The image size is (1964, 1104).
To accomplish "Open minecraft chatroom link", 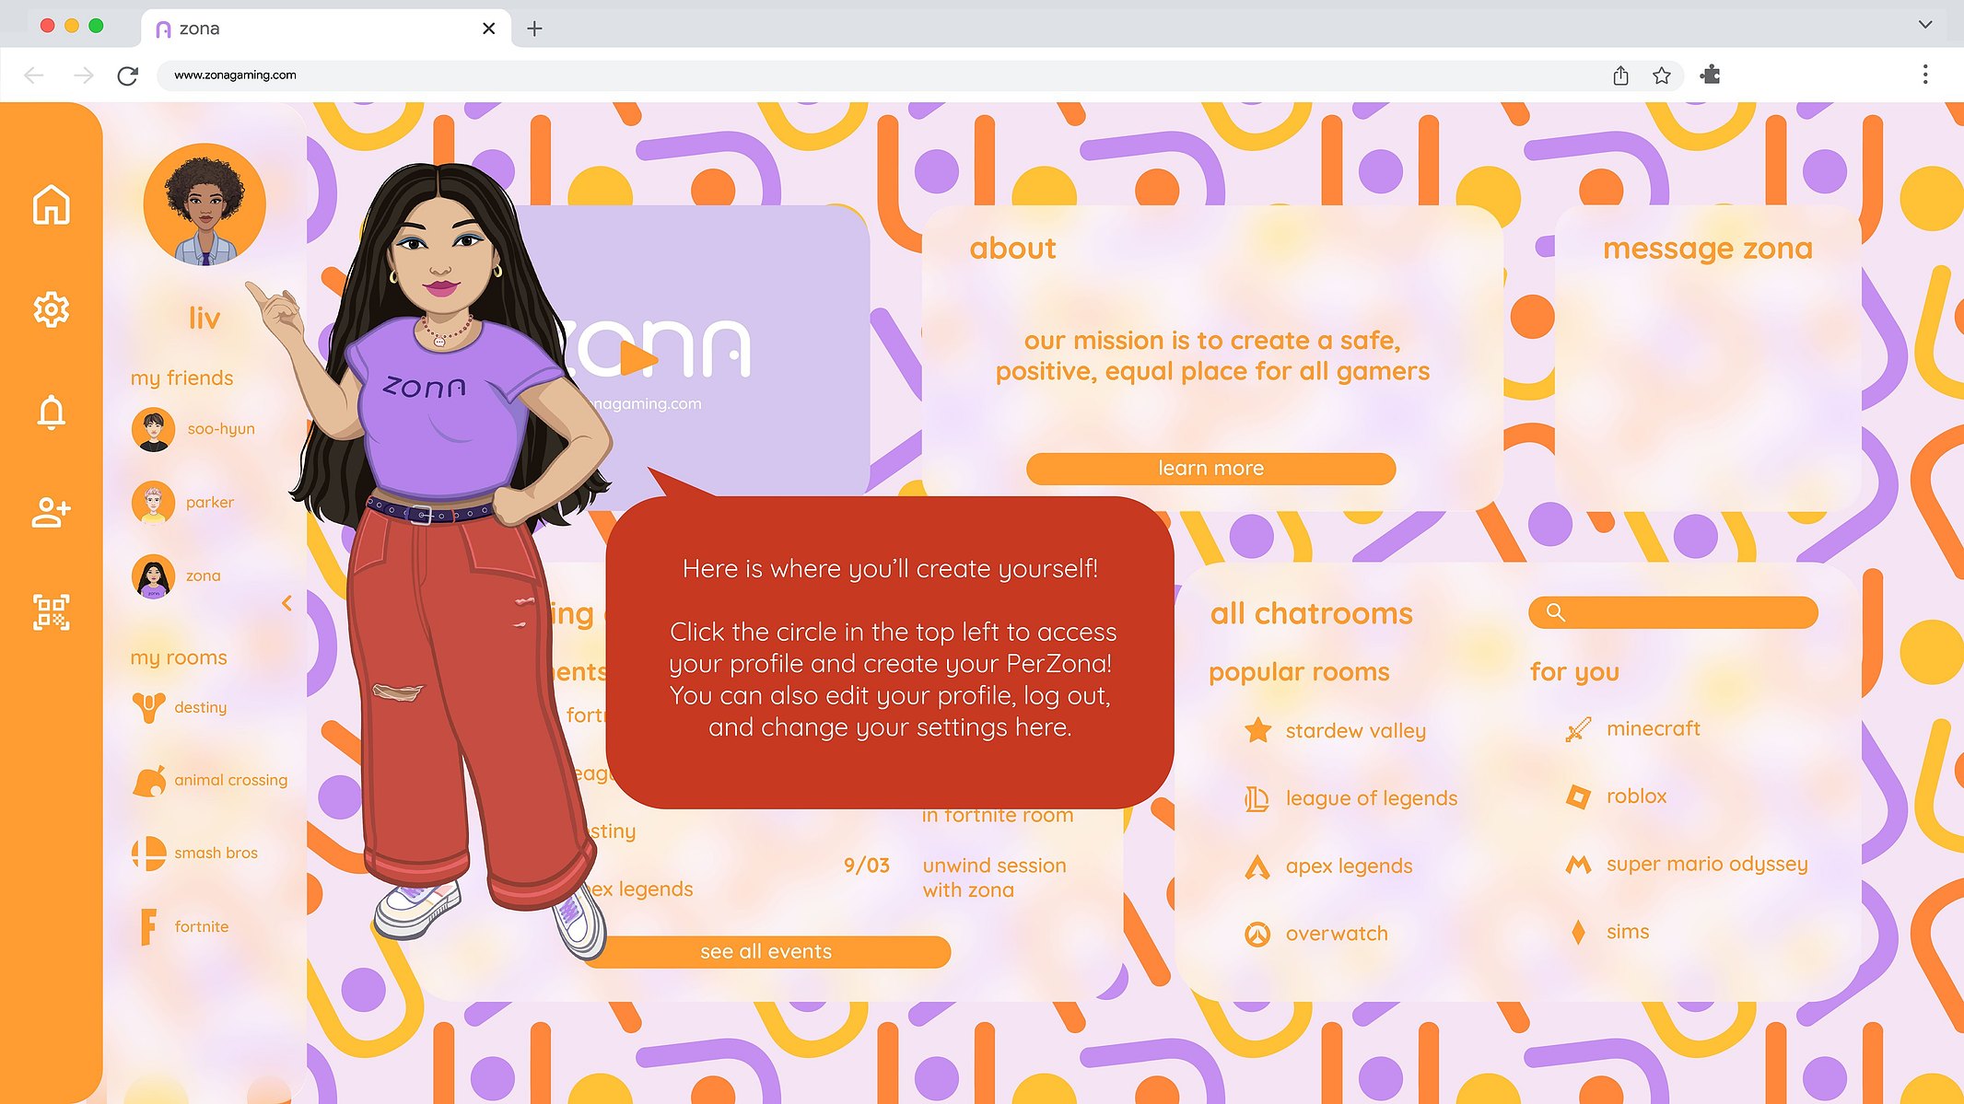I will point(1653,728).
